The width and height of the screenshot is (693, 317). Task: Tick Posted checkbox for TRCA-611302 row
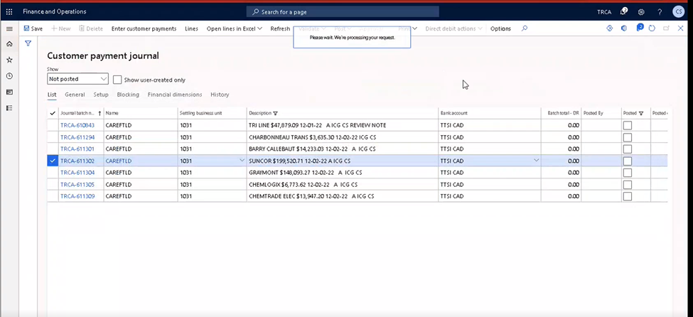coord(627,161)
